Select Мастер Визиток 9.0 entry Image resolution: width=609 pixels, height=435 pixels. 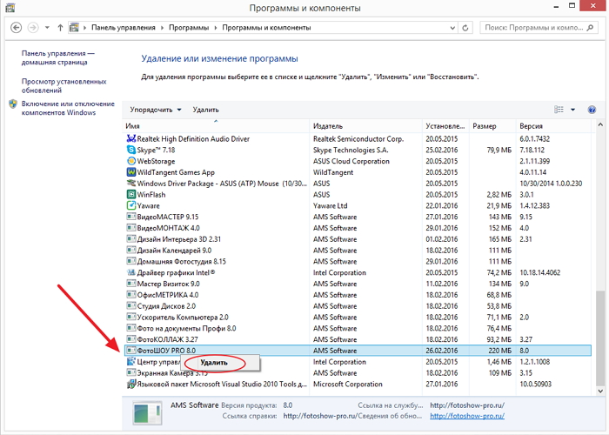tap(358, 284)
